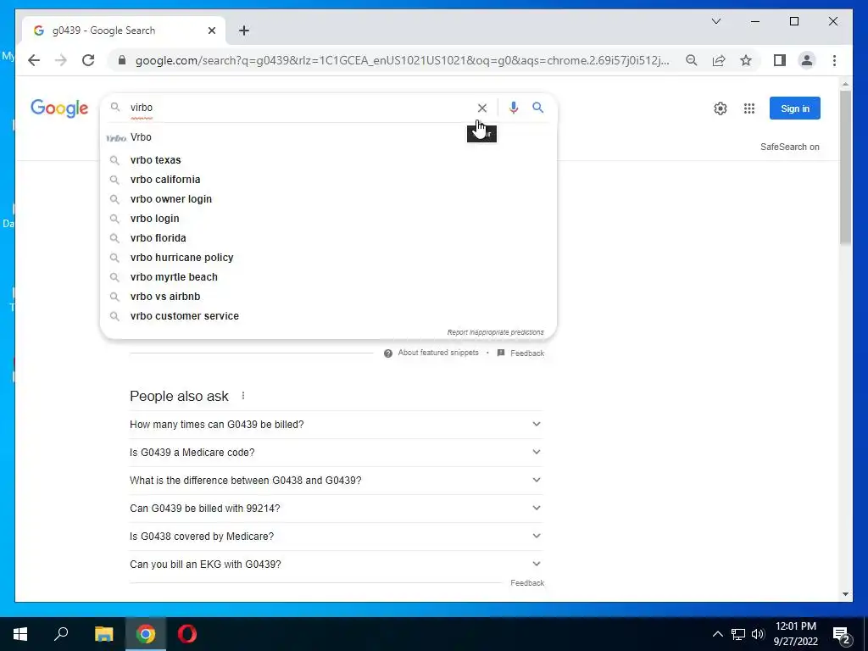Expand Is G0438 covered by Medicare
The height and width of the screenshot is (651, 868).
point(336,537)
